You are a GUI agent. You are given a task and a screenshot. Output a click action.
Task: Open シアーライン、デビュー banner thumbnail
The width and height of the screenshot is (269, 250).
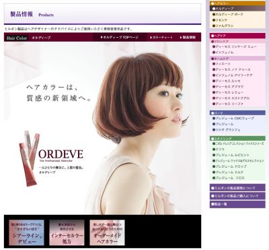26,232
